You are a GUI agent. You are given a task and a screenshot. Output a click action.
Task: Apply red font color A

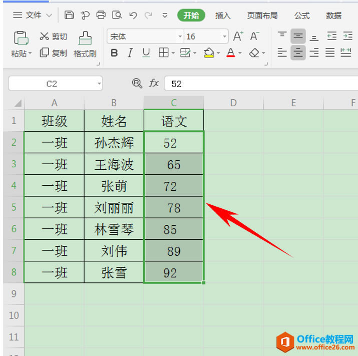tap(231, 53)
